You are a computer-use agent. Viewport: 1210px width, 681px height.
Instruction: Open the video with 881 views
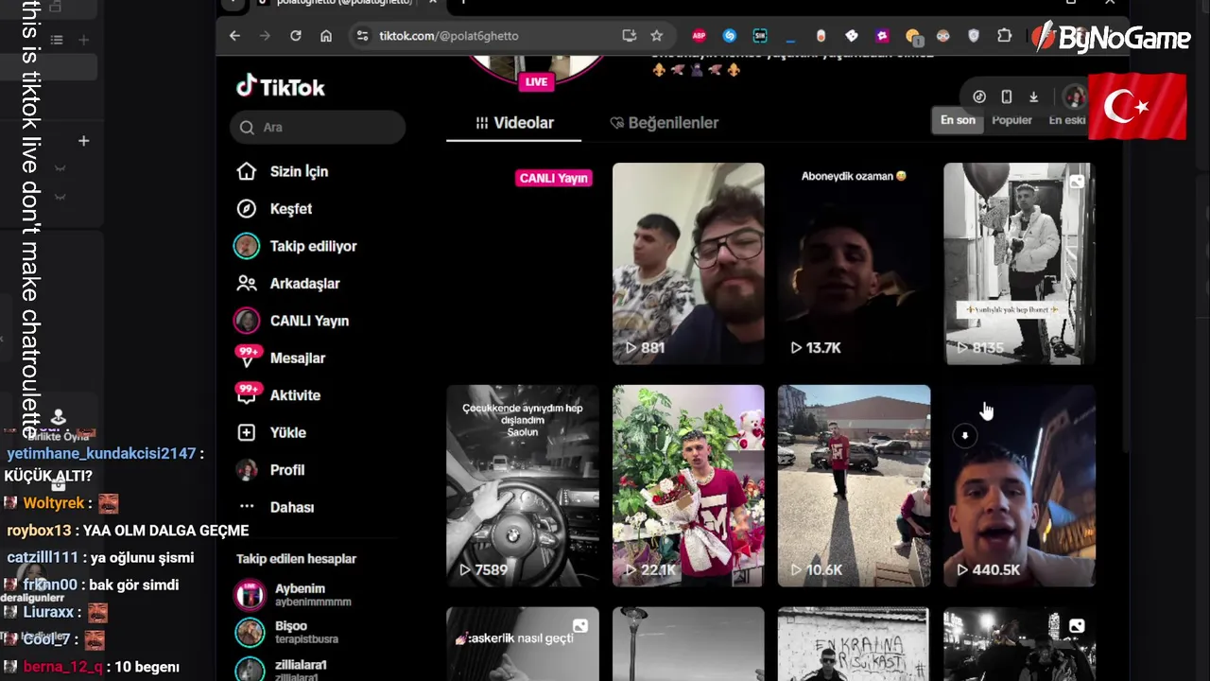[688, 264]
